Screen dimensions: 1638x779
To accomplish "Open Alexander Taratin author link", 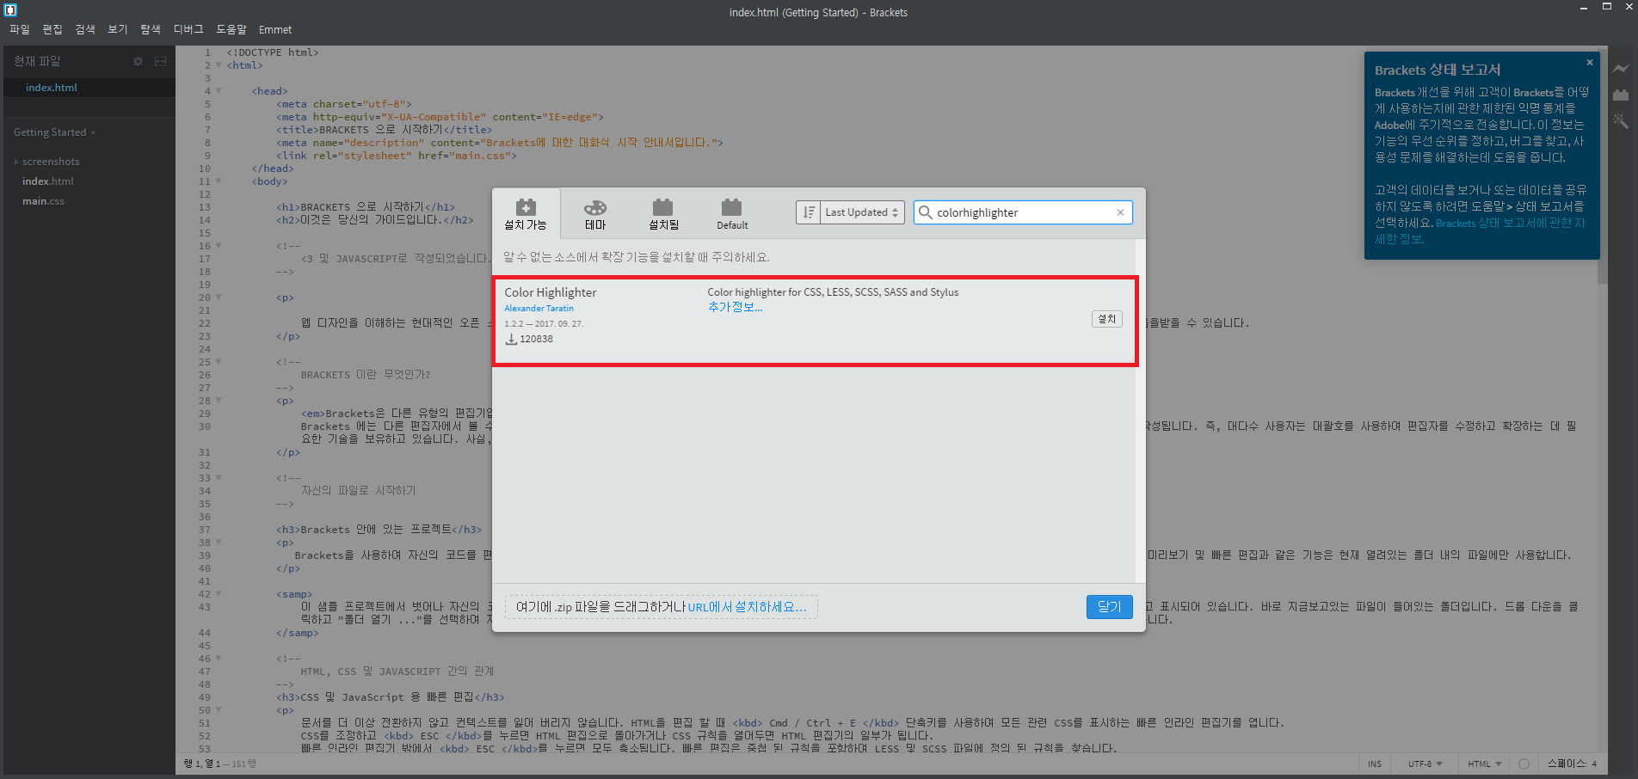I will 539,309.
